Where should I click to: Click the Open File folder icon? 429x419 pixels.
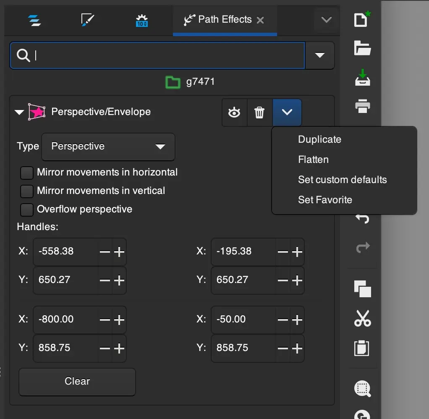pos(362,48)
